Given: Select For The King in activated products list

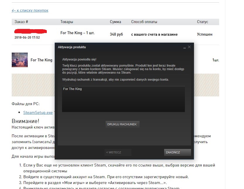Looking at the screenshot, I should pos(73,89).
